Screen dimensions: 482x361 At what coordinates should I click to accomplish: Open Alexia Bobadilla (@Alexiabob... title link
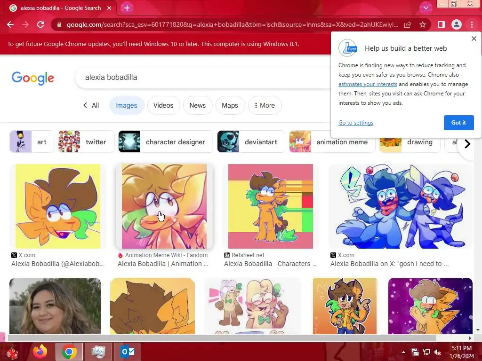pyautogui.click(x=57, y=264)
